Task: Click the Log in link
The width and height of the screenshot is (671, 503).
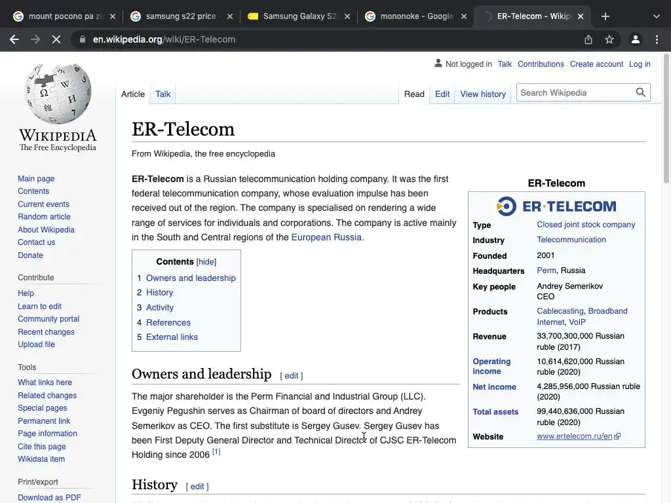Action: pos(640,64)
